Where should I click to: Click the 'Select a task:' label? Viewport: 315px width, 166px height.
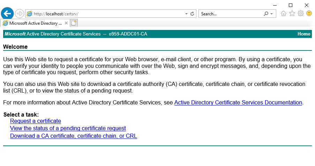(x=21, y=114)
